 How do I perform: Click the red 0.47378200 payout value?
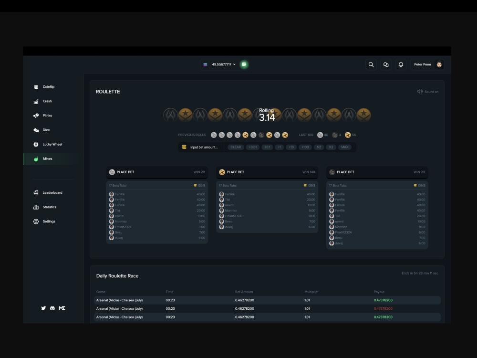pos(383,309)
